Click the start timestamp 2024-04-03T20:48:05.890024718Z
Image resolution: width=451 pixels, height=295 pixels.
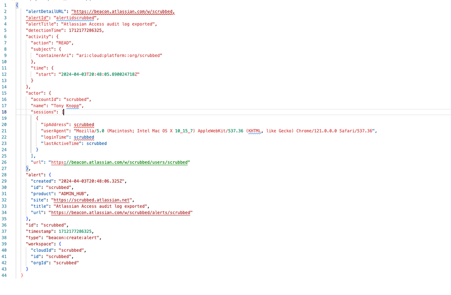(x=99, y=74)
